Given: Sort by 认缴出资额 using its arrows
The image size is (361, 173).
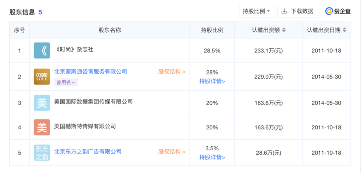Looking at the screenshot, I should point(284,30).
